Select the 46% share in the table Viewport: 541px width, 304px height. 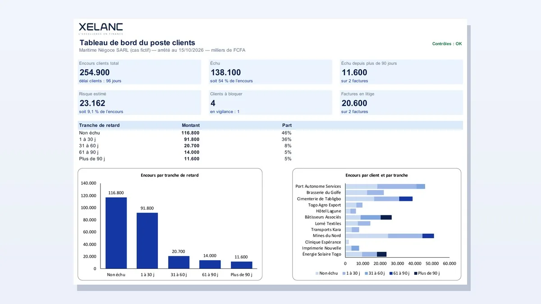click(x=287, y=133)
